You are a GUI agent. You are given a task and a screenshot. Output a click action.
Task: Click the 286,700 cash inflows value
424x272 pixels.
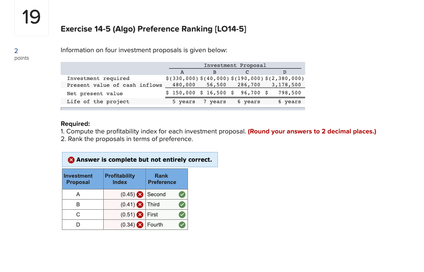coord(249,85)
